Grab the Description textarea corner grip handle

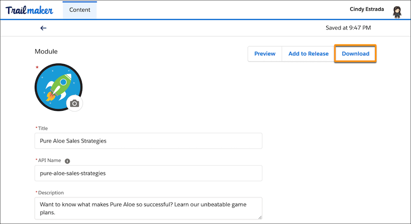click(260, 217)
